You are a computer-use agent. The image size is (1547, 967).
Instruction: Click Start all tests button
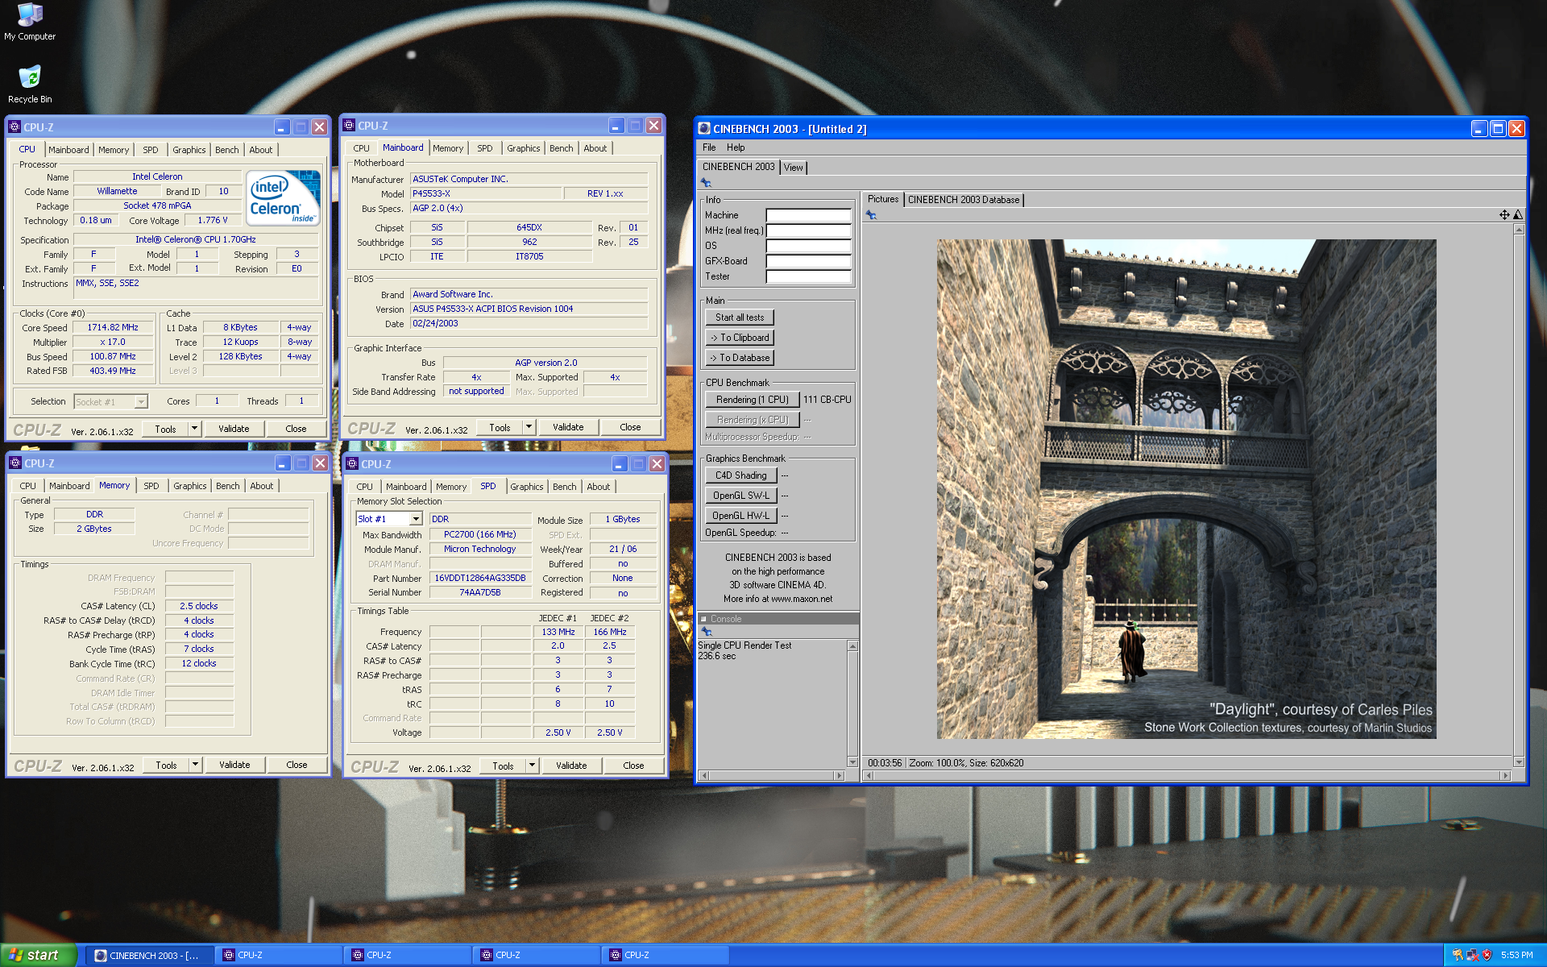tap(740, 317)
